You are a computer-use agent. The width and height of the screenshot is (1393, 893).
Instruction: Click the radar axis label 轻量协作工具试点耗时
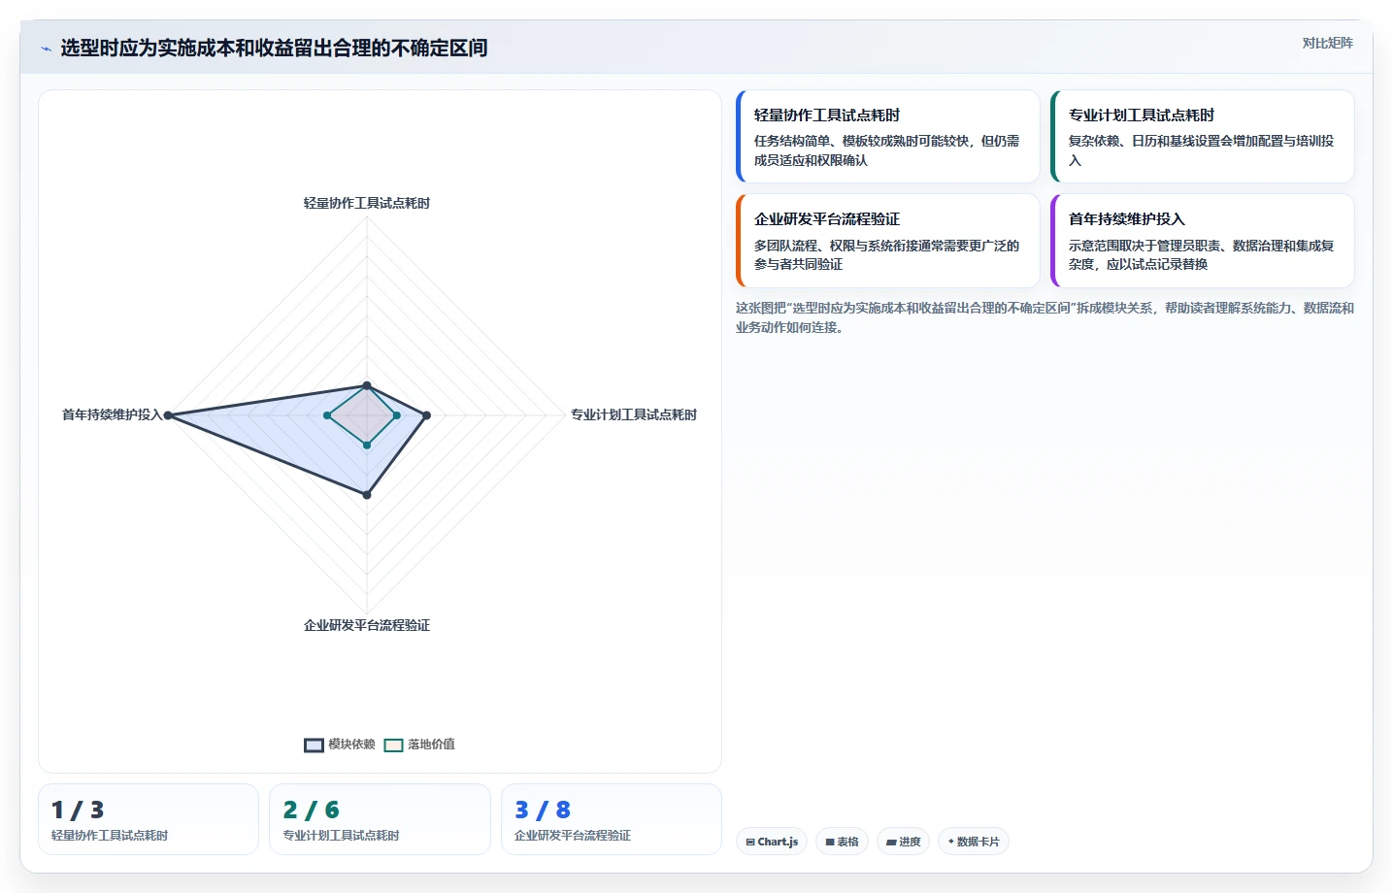[x=367, y=203]
